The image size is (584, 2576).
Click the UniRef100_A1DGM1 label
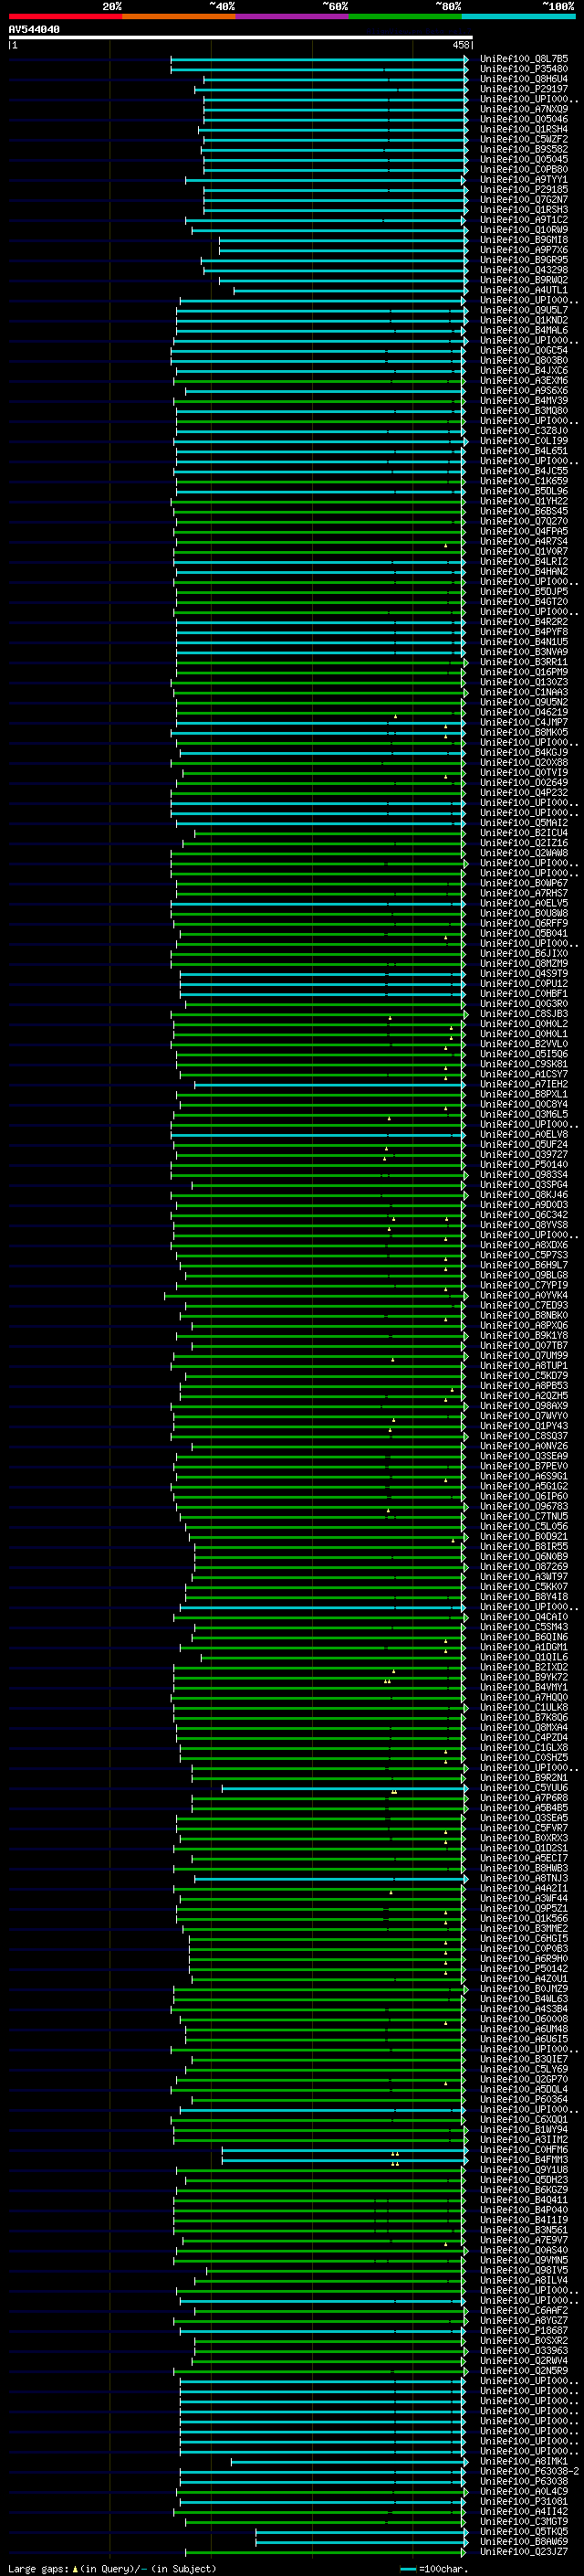524,1647
